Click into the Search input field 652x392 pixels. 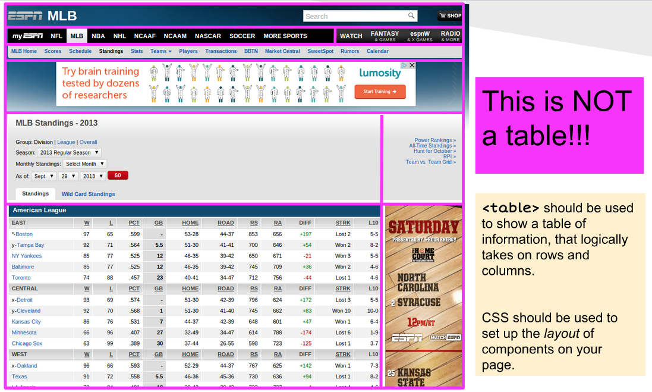tap(355, 16)
